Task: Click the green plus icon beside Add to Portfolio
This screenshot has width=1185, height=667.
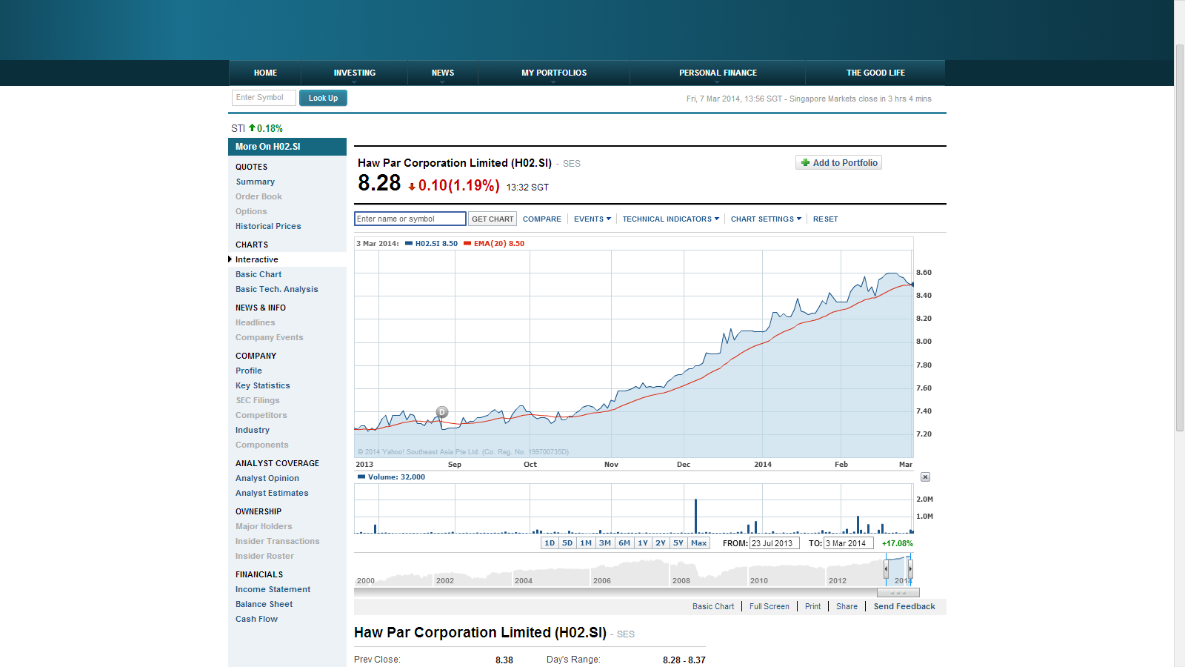Action: point(805,163)
